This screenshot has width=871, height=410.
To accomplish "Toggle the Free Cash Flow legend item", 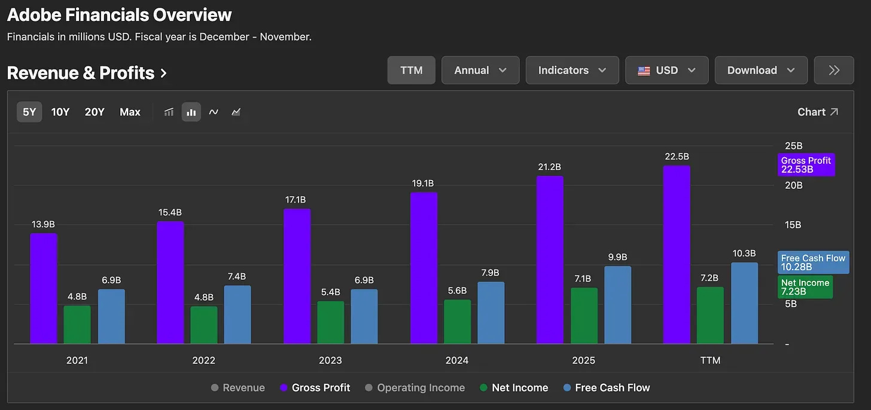I will coord(607,388).
